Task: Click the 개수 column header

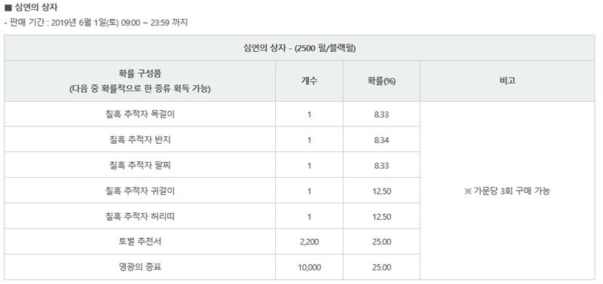Action: pyautogui.click(x=309, y=81)
